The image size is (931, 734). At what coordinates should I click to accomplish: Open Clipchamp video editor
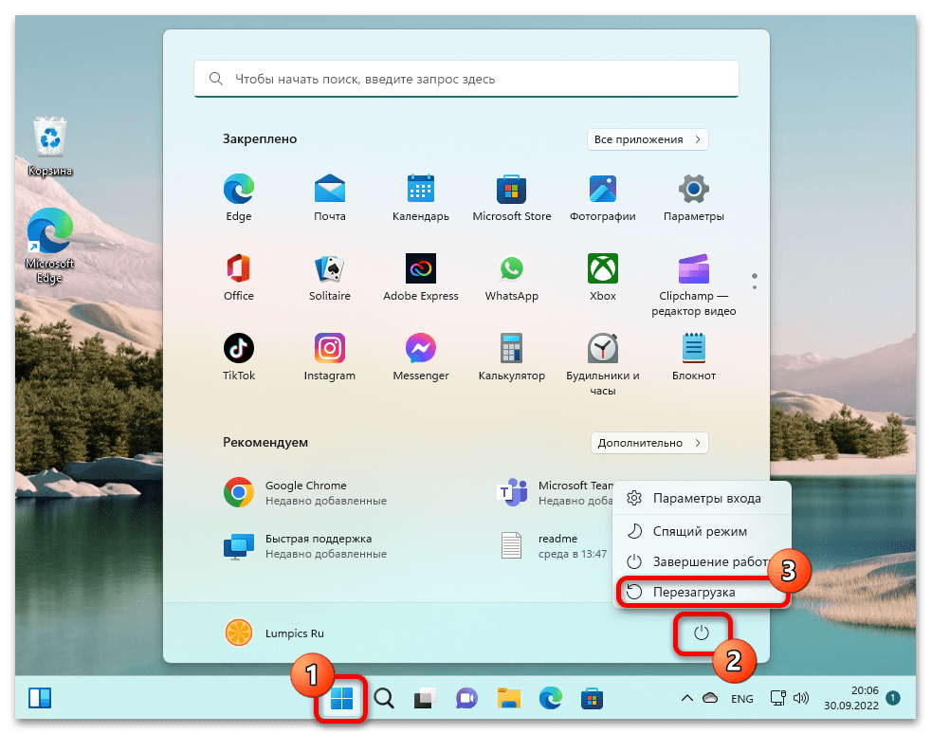pyautogui.click(x=693, y=285)
